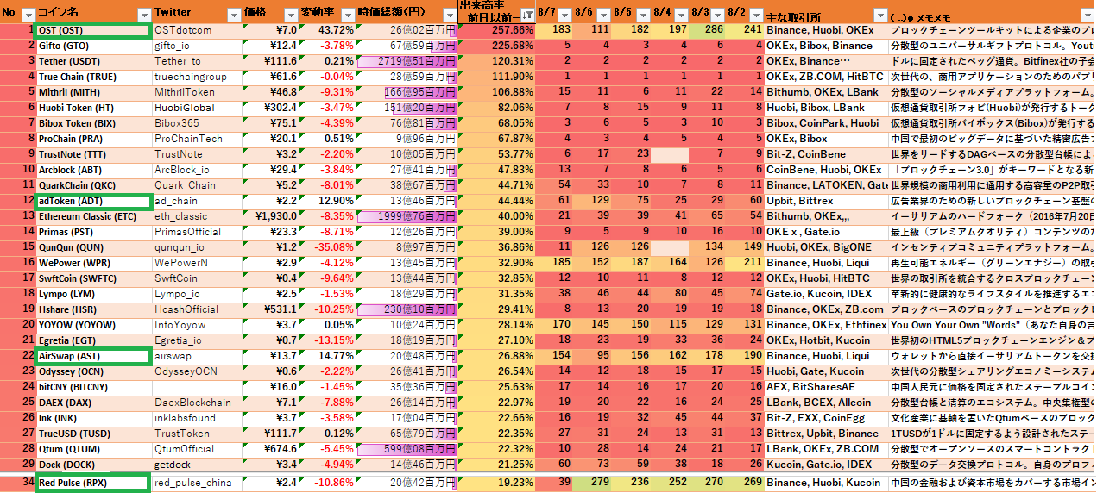This screenshot has height=493, width=1097.
Task: Open the 価格 column filter dropdown
Action: pyautogui.click(x=289, y=15)
